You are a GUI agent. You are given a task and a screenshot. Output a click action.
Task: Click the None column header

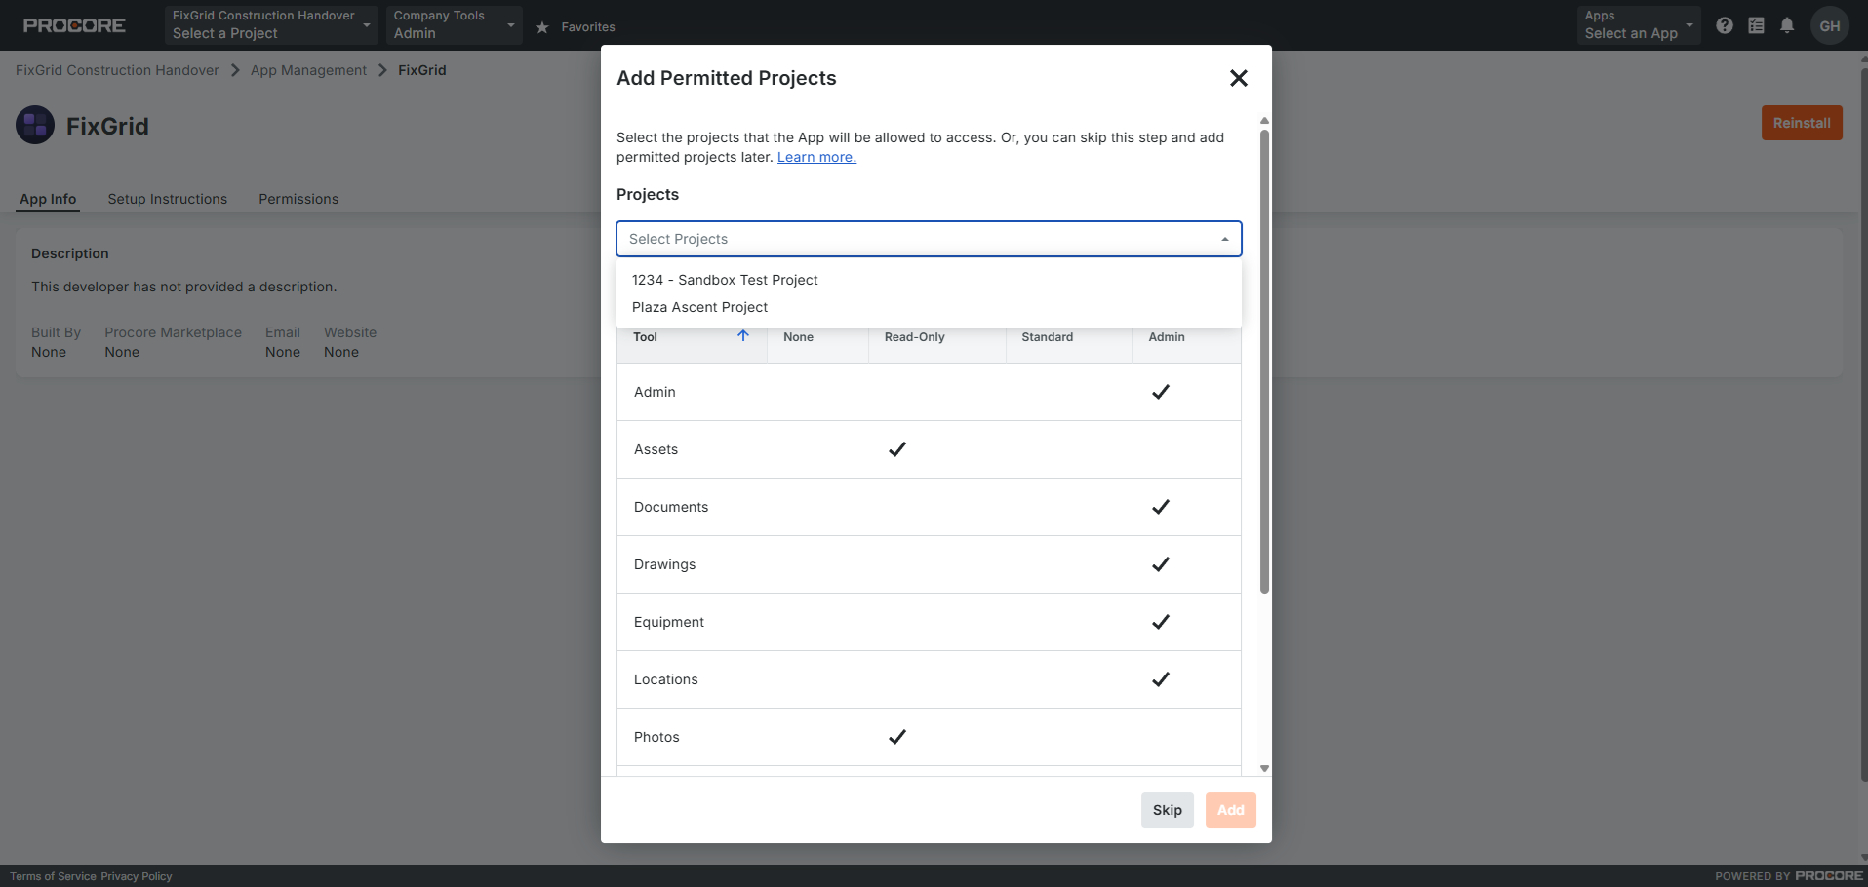[x=798, y=337]
